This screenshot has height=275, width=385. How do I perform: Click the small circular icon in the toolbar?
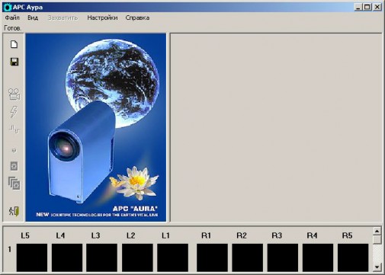pyautogui.click(x=14, y=151)
